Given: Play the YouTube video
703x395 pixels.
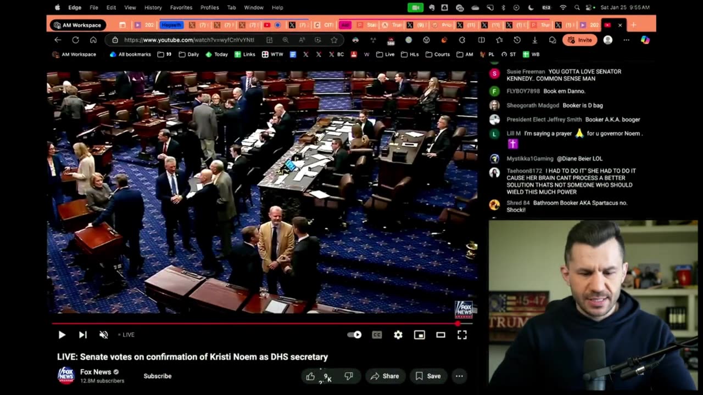Looking at the screenshot, I should 62,335.
